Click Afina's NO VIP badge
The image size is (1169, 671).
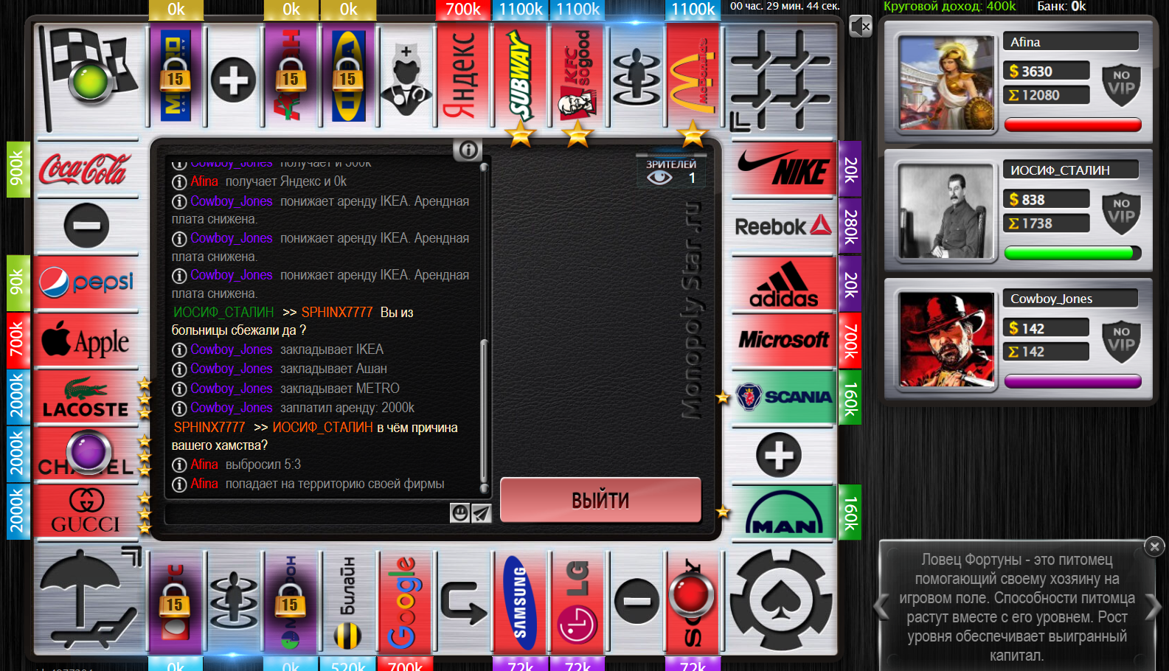click(1121, 86)
